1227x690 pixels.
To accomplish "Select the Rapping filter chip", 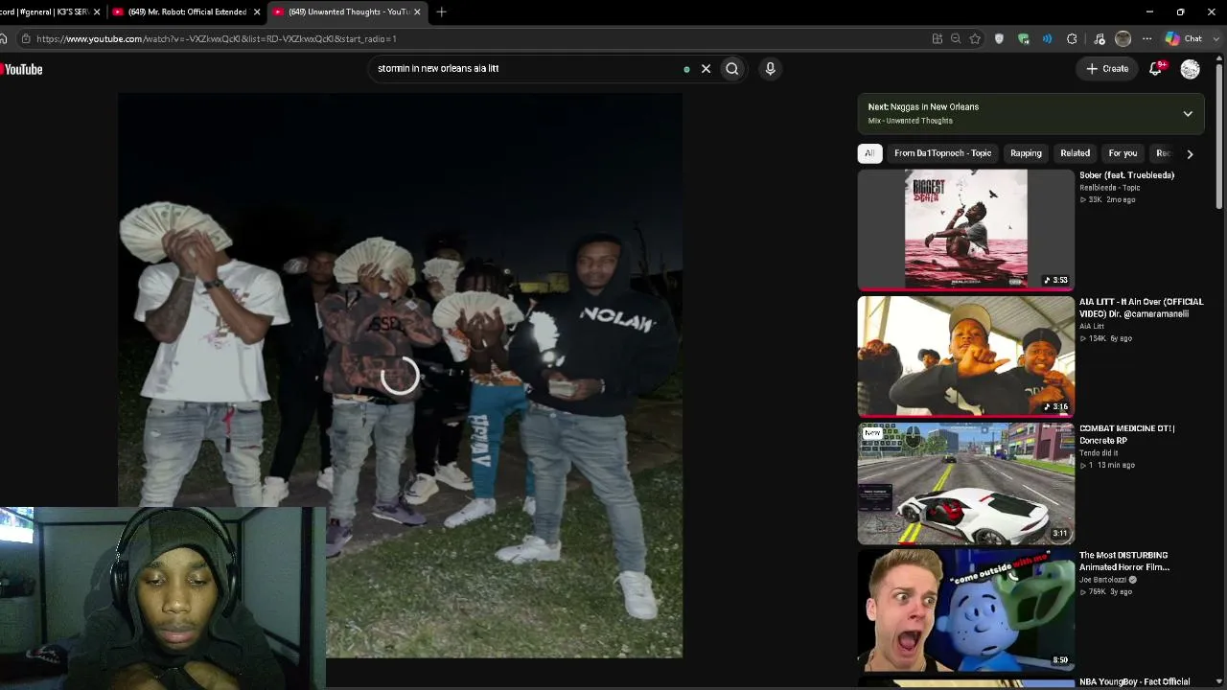I will coord(1026,153).
